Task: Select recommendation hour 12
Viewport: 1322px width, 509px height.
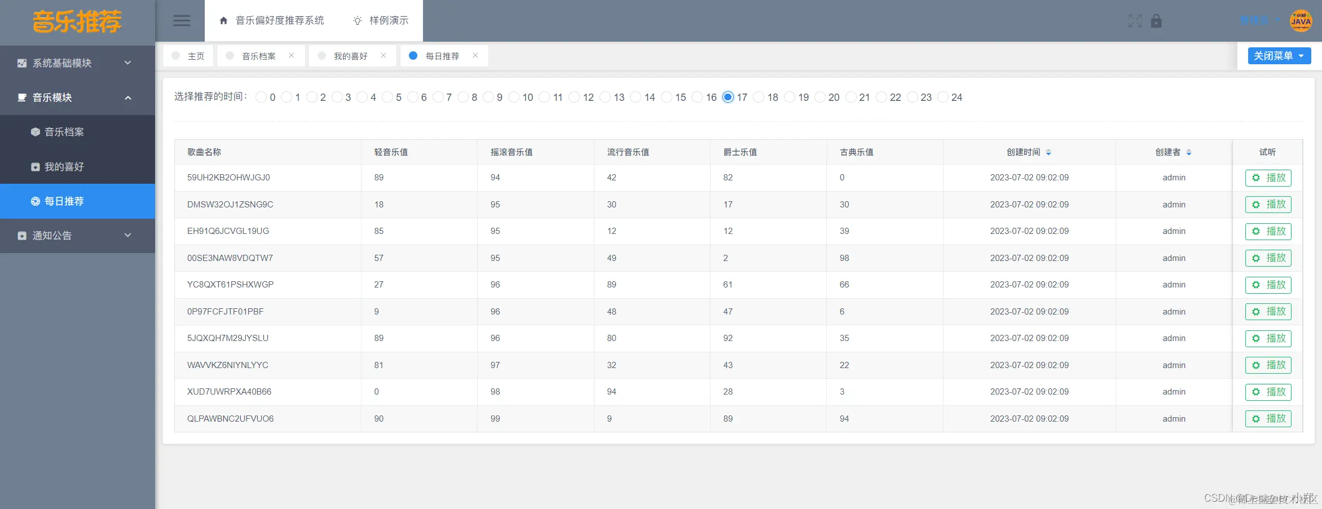Action: (574, 97)
